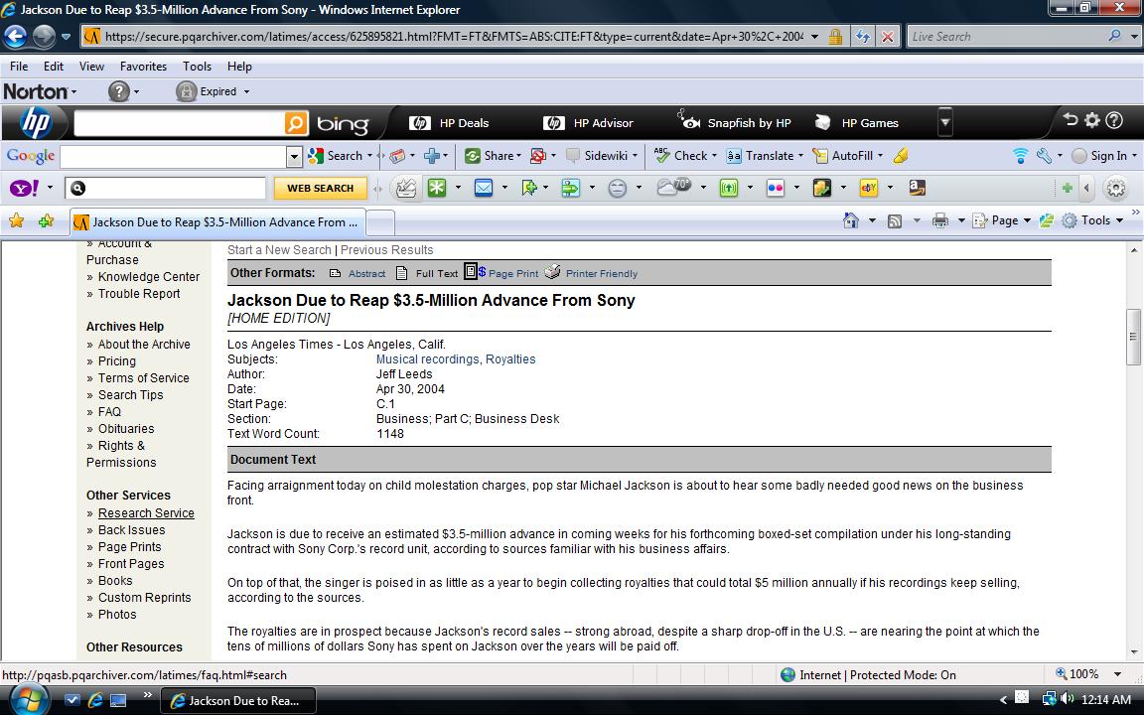This screenshot has width=1144, height=715.
Task: Open the File menu
Action: [x=19, y=67]
